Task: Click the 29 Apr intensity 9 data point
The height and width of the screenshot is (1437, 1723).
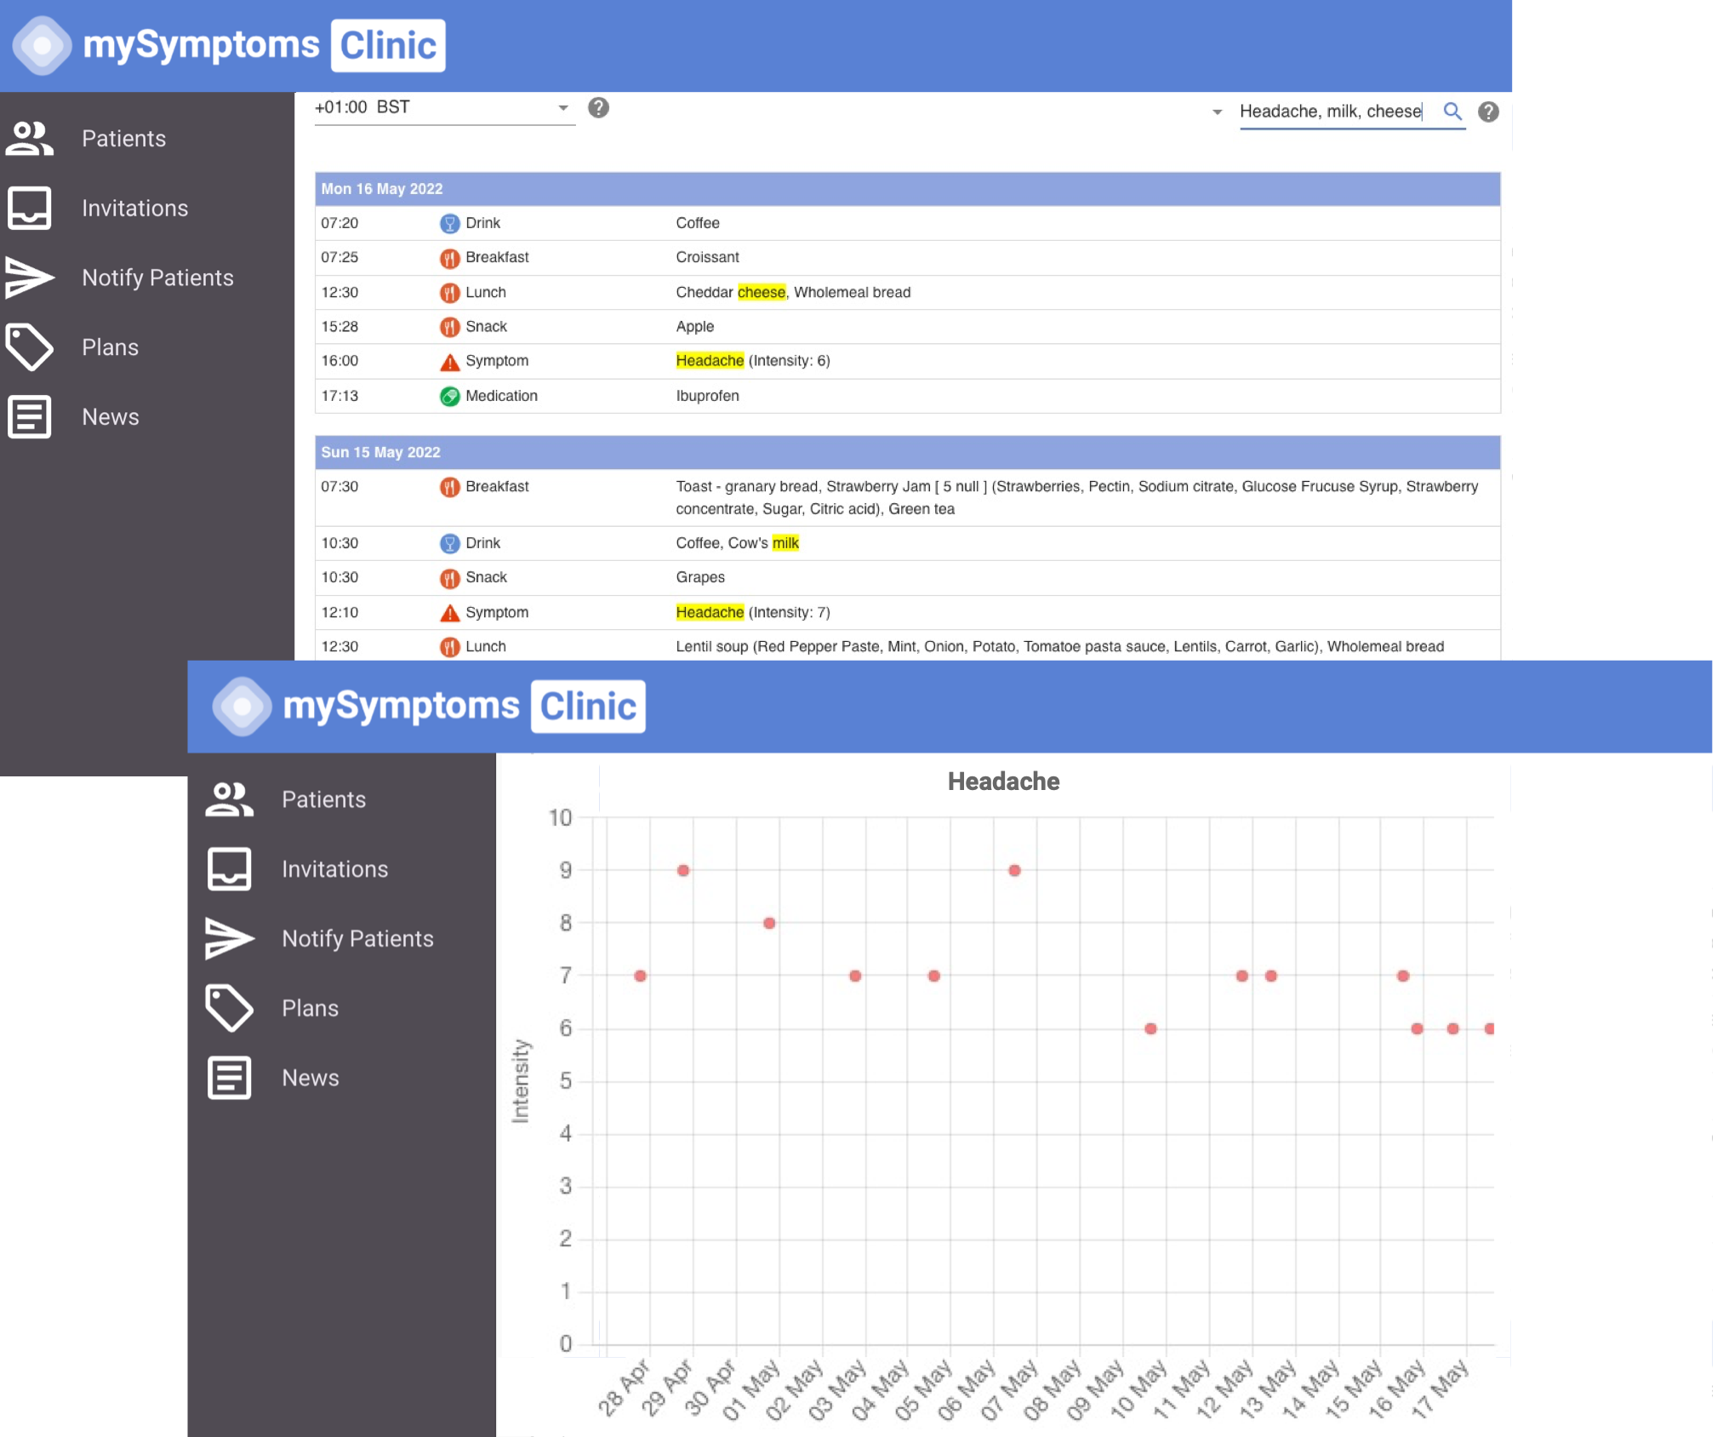Action: [x=683, y=870]
